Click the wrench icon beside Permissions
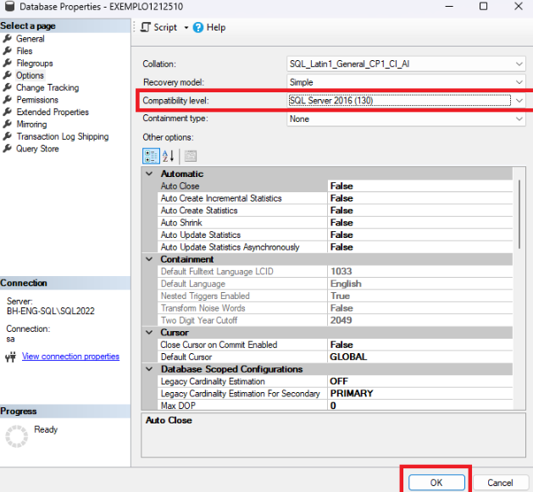Screen dimensions: 533x492 click(x=7, y=100)
